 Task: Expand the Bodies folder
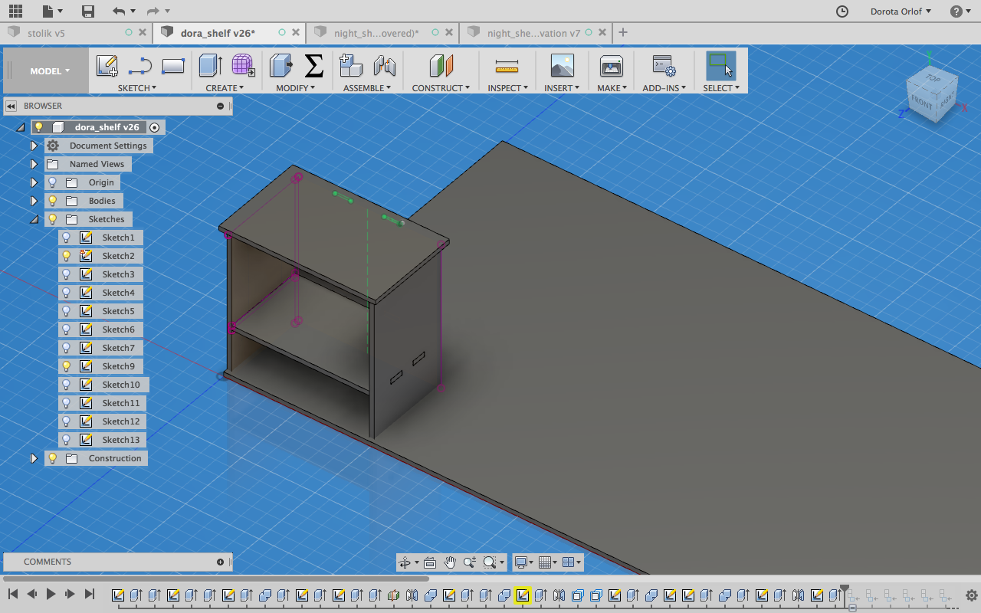pyautogui.click(x=34, y=201)
